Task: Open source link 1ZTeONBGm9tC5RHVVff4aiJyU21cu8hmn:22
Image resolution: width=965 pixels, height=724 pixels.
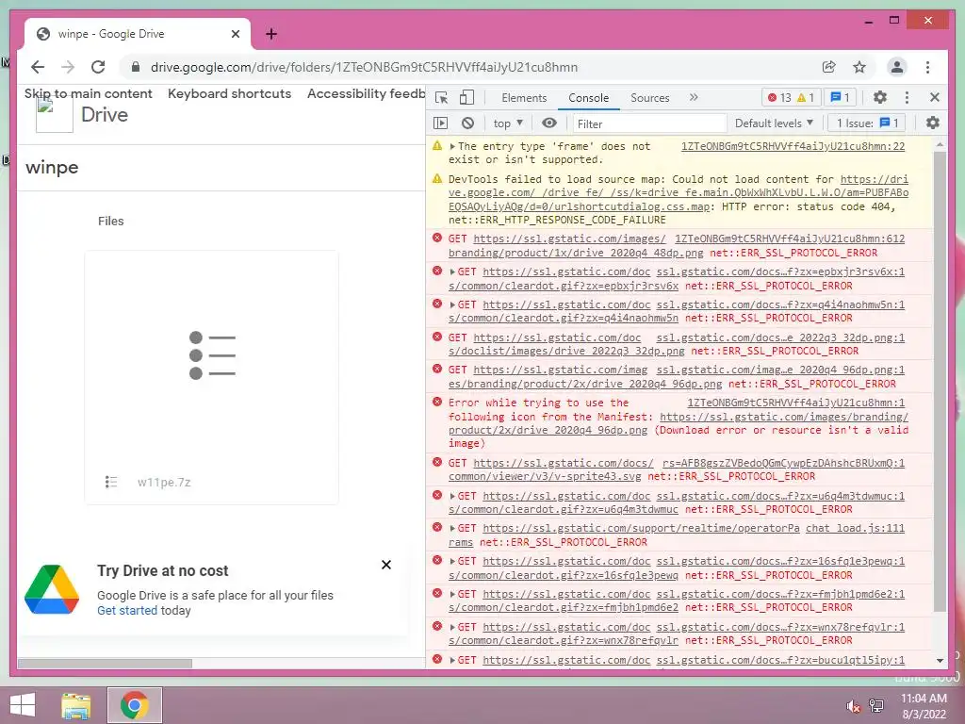Action: click(x=793, y=146)
